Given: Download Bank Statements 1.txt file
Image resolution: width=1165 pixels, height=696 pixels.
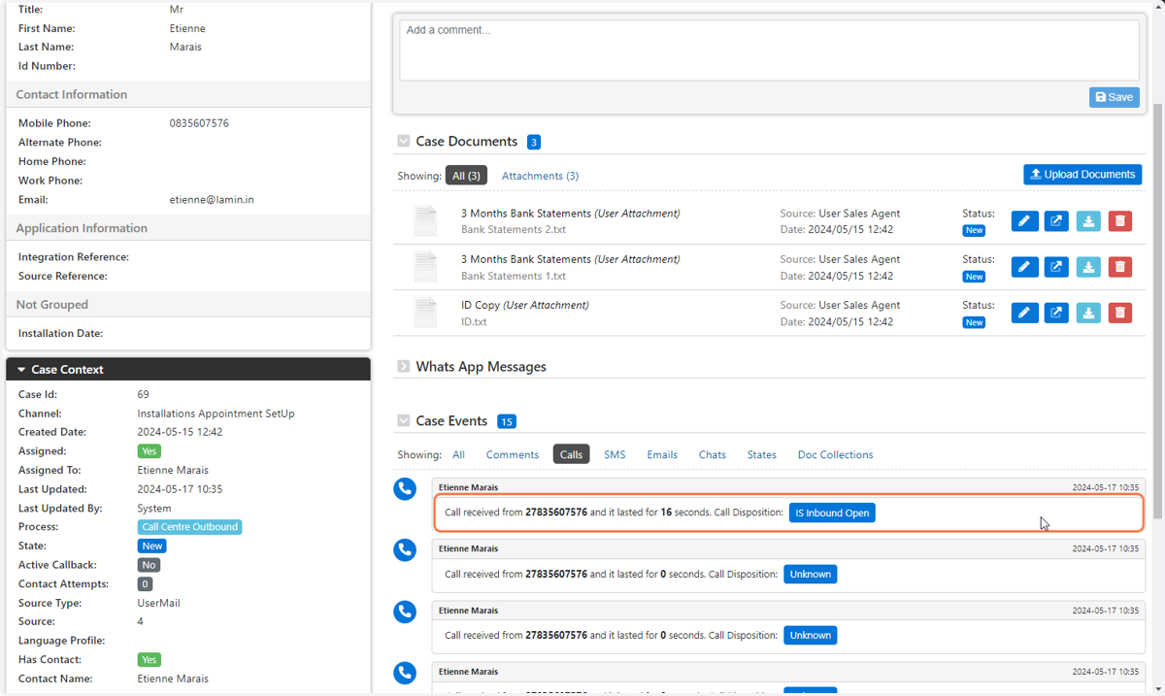Looking at the screenshot, I should (x=1088, y=267).
